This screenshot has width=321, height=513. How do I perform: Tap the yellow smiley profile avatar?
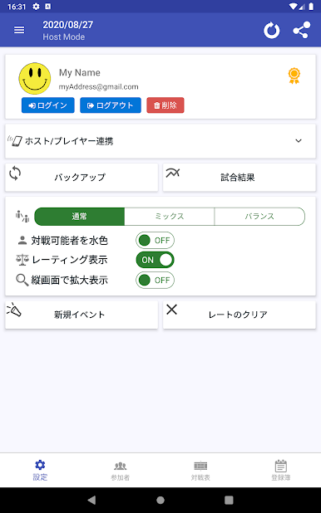click(34, 79)
